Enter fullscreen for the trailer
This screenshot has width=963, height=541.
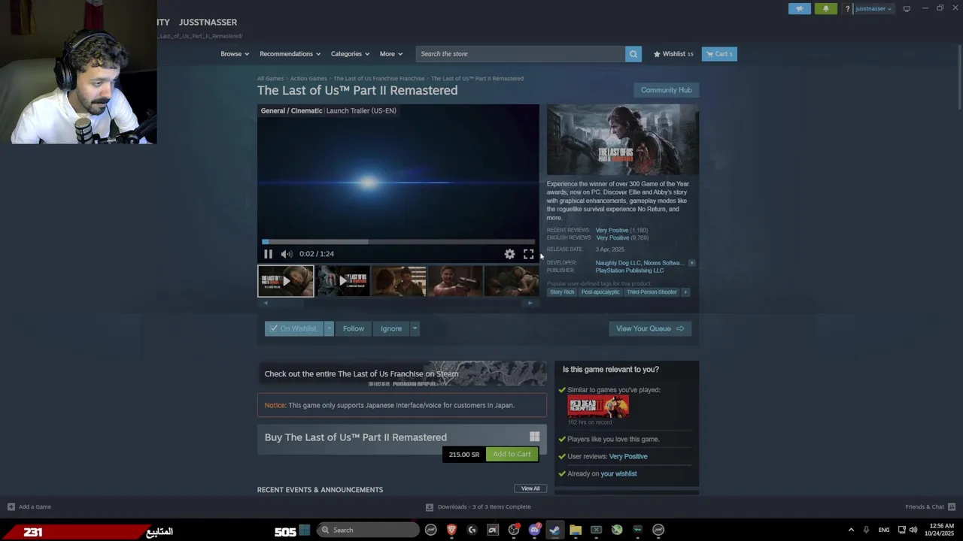(x=528, y=254)
